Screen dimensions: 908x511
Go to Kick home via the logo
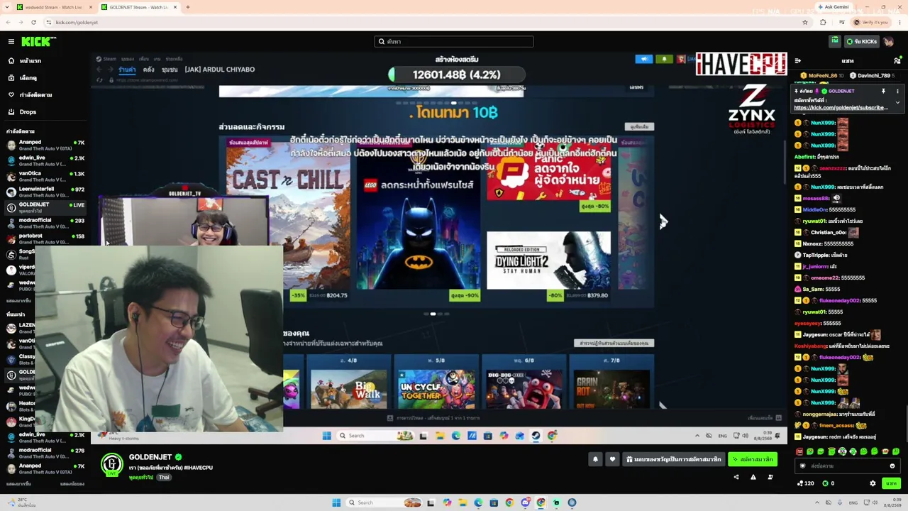35,42
